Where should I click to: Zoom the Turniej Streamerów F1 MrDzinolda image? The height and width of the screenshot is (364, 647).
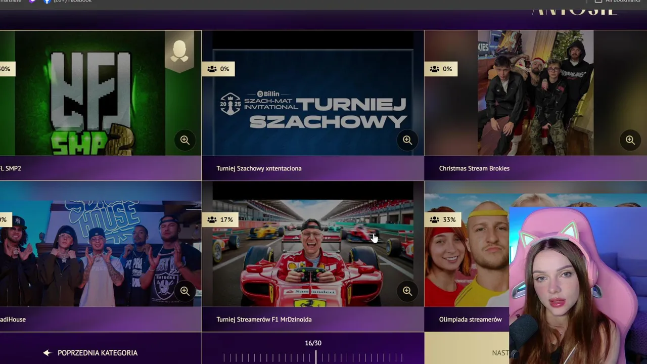click(407, 291)
